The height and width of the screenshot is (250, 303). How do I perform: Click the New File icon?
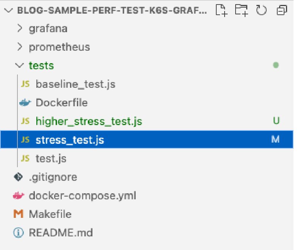pos(222,10)
